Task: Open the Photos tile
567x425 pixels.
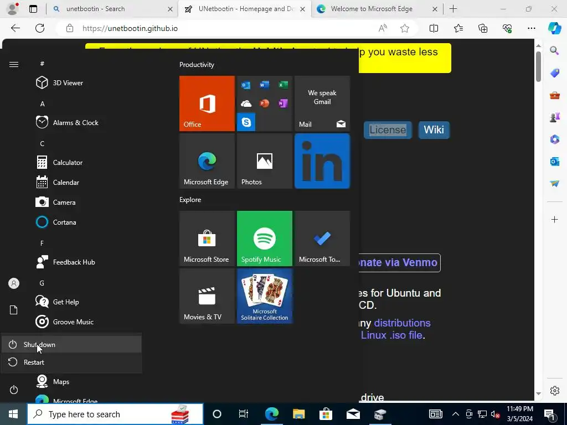Action: pyautogui.click(x=264, y=161)
